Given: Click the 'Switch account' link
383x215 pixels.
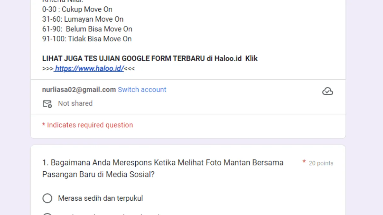Looking at the screenshot, I should [142, 90].
